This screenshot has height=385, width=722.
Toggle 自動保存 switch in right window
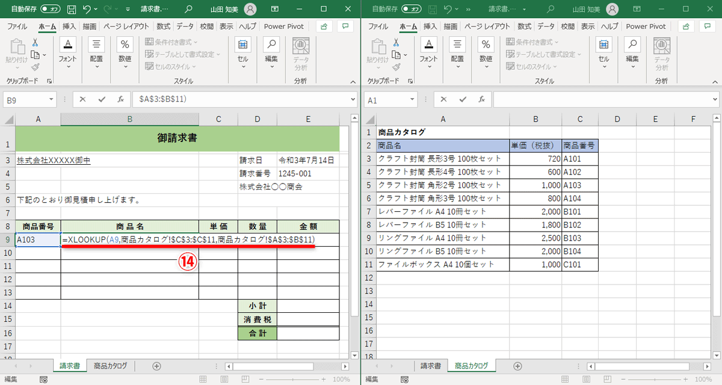[412, 9]
